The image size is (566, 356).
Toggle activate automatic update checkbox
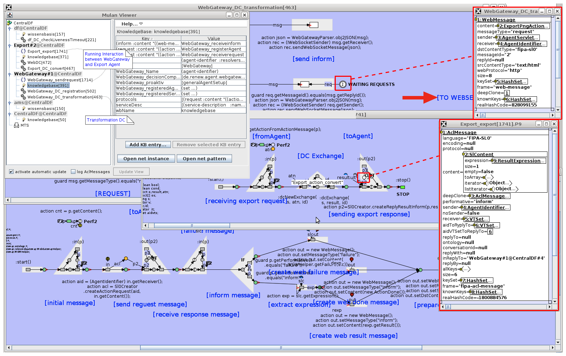coord(12,172)
